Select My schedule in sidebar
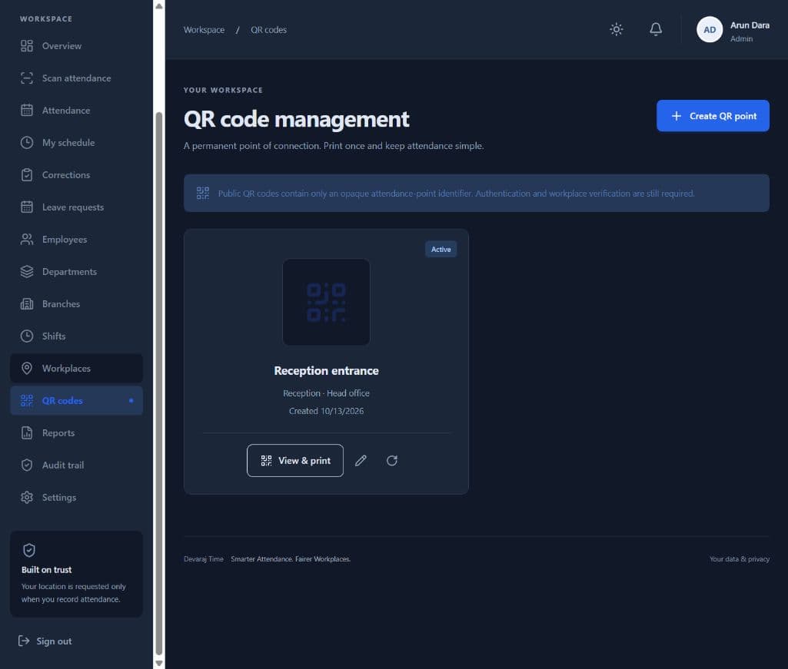 pos(76,143)
